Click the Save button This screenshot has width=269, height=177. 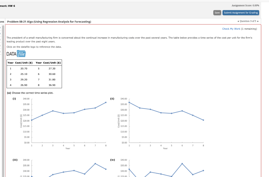pos(217,12)
